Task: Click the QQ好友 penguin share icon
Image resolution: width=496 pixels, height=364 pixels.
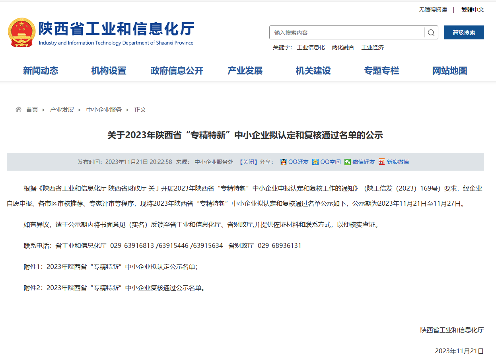Action: click(284, 162)
